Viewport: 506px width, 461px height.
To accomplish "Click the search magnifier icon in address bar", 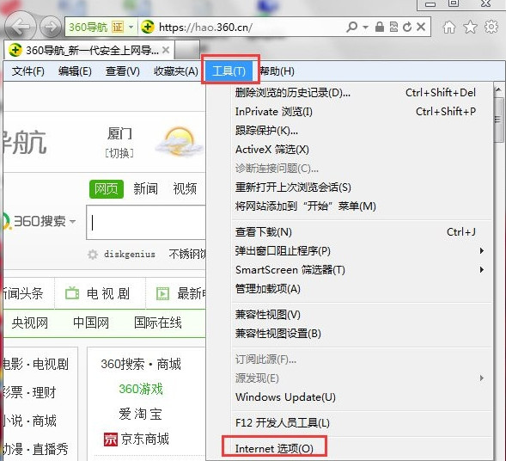I will (351, 27).
